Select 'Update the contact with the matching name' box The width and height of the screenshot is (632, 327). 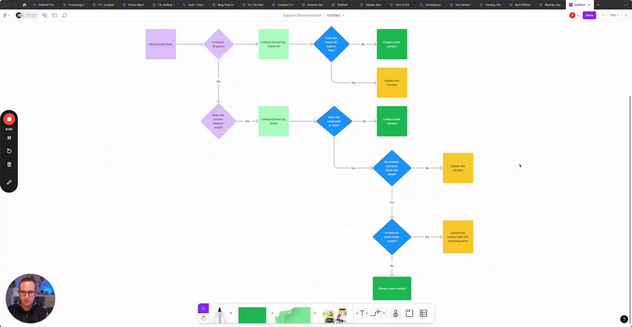pyautogui.click(x=458, y=237)
